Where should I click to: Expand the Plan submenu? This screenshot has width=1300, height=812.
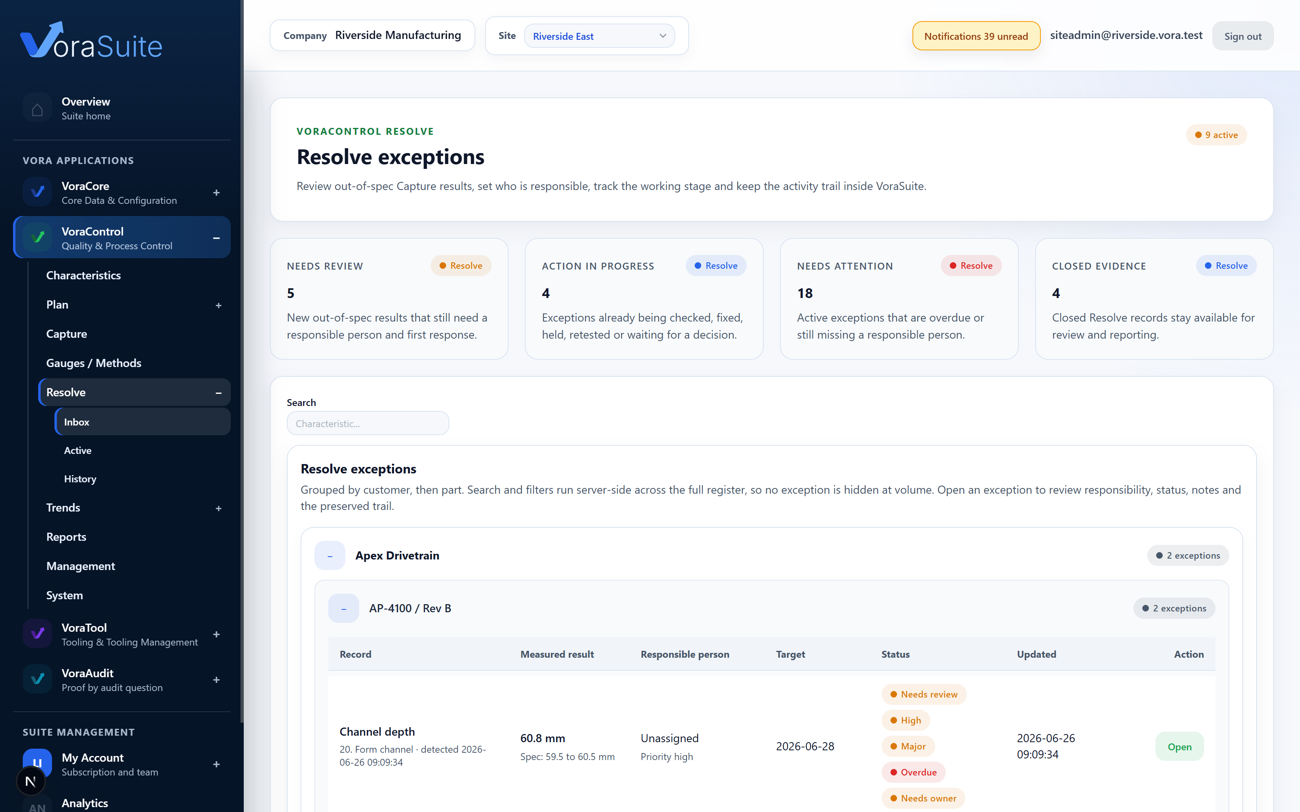tap(219, 305)
